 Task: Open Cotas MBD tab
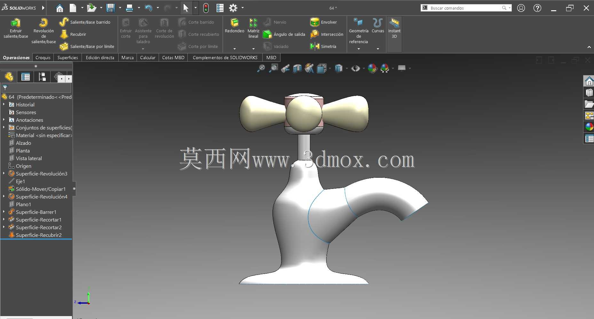click(x=173, y=58)
